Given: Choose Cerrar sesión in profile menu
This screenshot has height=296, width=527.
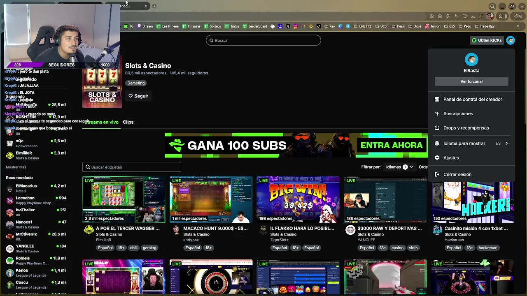Looking at the screenshot, I should [471, 174].
